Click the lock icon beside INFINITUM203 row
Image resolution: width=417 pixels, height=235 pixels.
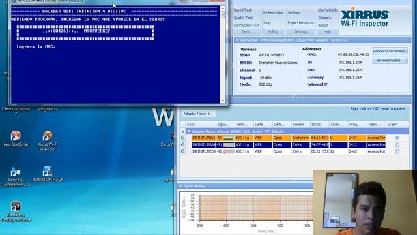tap(183, 151)
